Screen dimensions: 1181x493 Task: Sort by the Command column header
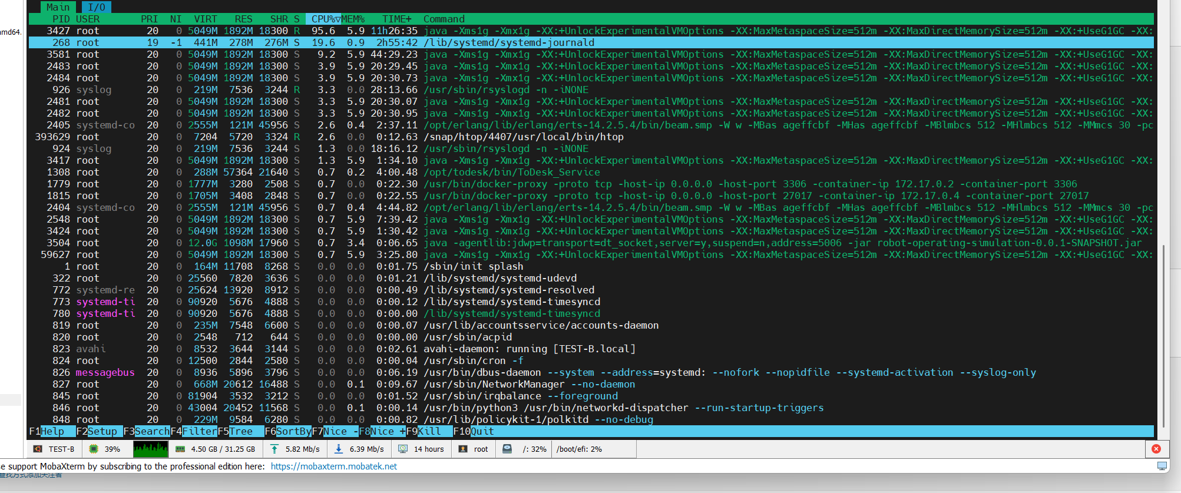(444, 19)
